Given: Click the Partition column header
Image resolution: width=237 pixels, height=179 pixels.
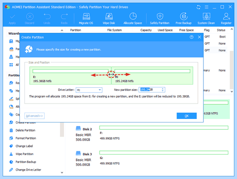Looking at the screenshot, I should (x=75, y=30).
